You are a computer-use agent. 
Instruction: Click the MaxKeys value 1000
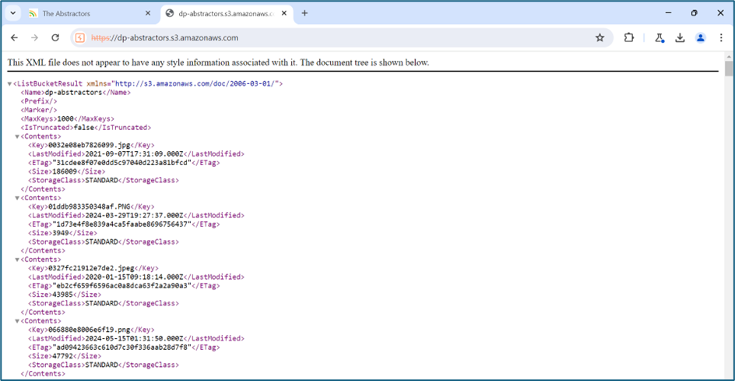tap(65, 118)
